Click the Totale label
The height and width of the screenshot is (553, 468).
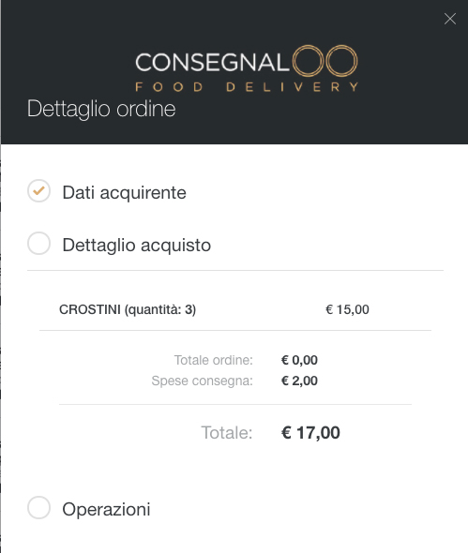pos(227,433)
